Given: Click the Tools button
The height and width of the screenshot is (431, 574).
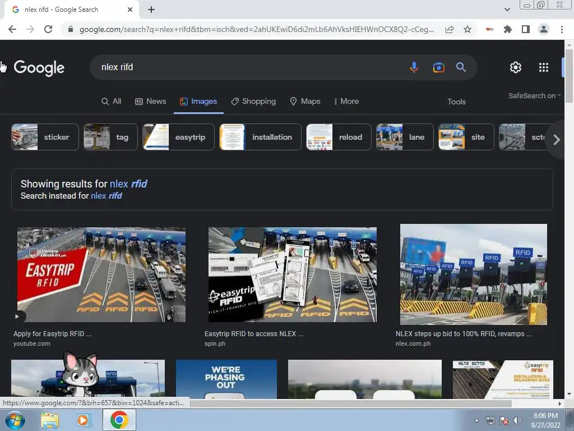Looking at the screenshot, I should pyautogui.click(x=456, y=102).
